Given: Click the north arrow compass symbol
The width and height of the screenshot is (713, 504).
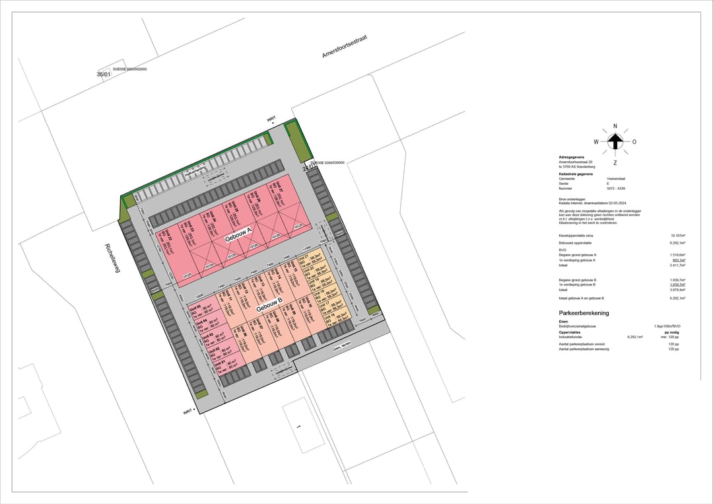Looking at the screenshot, I should tap(615, 142).
